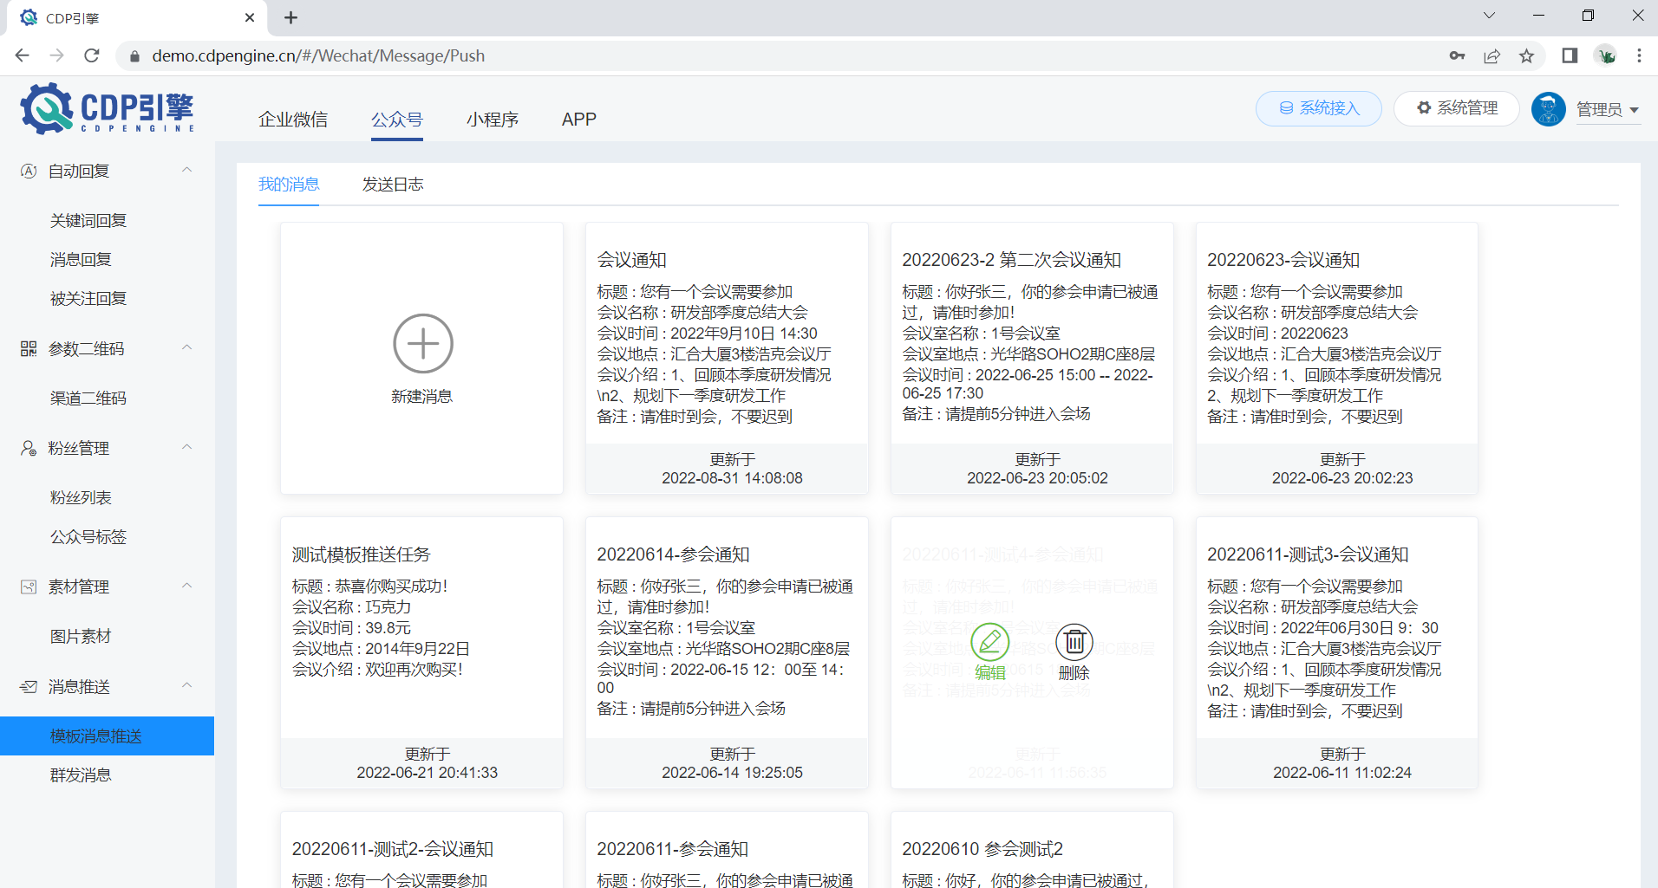
Task: Select the 公众号 top menu
Action: tap(397, 120)
